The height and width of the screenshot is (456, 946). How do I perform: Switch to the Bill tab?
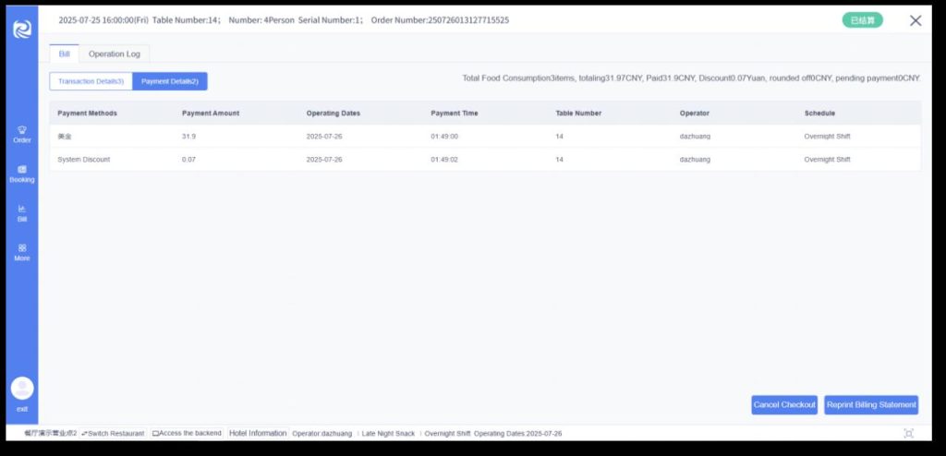[x=64, y=54]
